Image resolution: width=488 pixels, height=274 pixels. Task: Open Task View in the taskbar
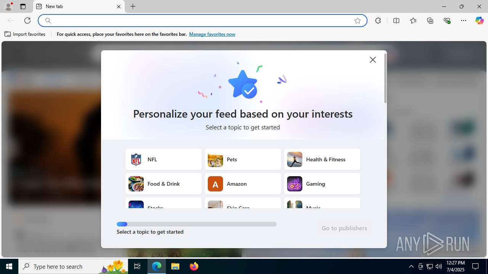[x=137, y=266]
